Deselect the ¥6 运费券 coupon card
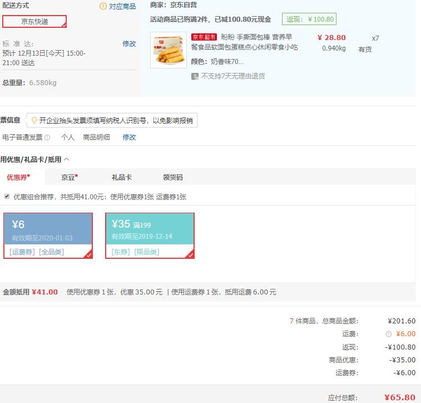This screenshot has width=421, height=403. (48, 235)
